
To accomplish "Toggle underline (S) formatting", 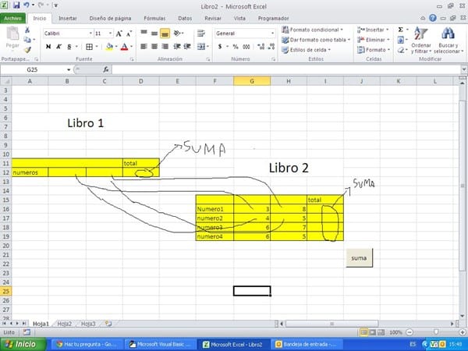I will coord(69,47).
